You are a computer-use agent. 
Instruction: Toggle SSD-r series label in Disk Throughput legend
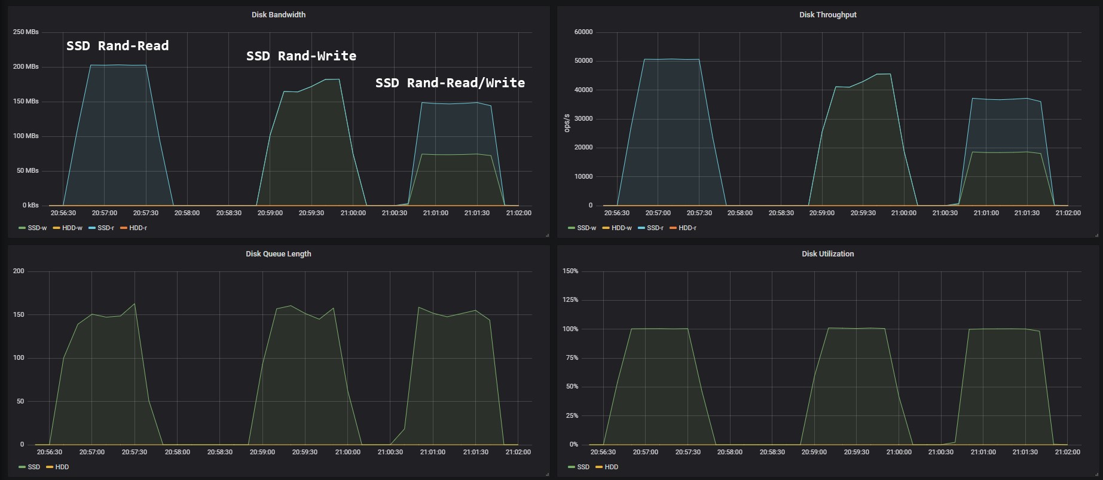click(655, 228)
